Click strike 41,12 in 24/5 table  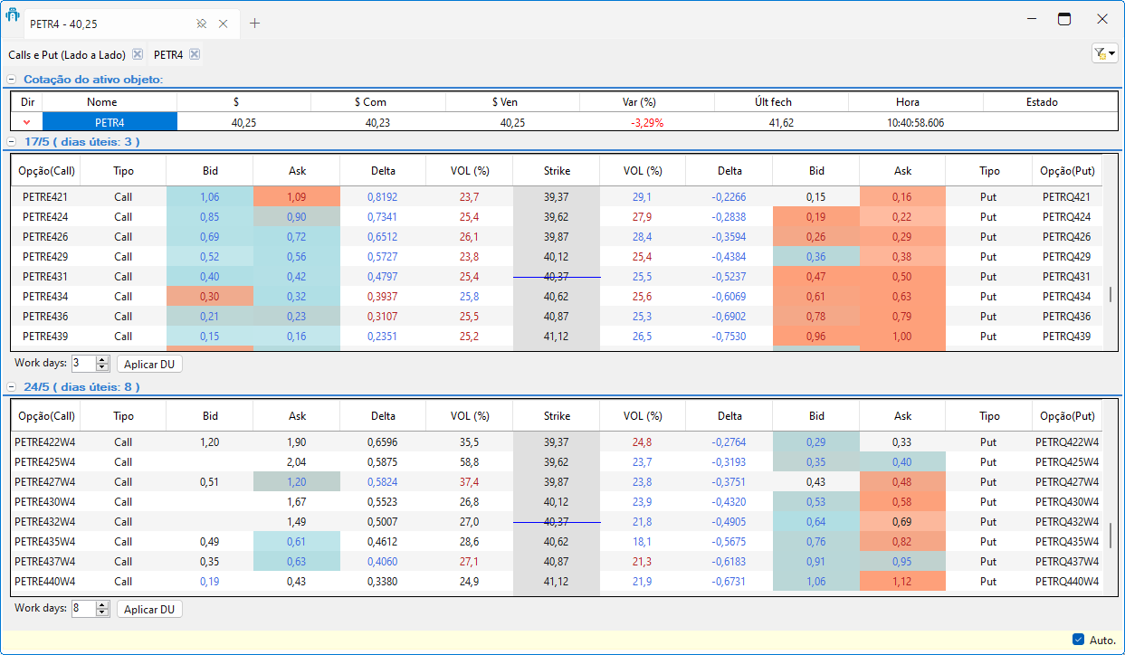(557, 582)
